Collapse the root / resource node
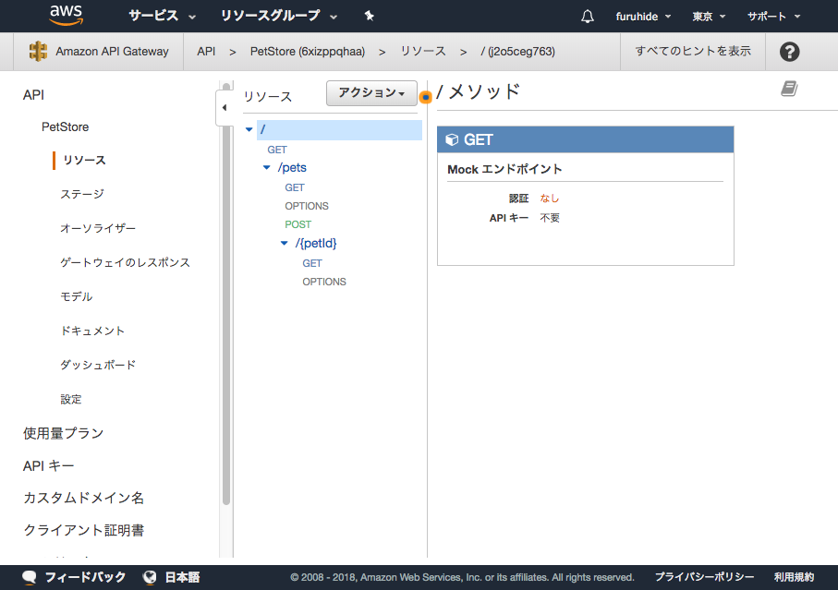 (x=249, y=129)
